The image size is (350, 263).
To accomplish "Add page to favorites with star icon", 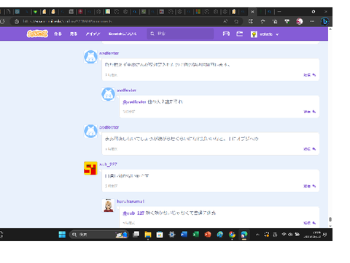I will [236, 21].
